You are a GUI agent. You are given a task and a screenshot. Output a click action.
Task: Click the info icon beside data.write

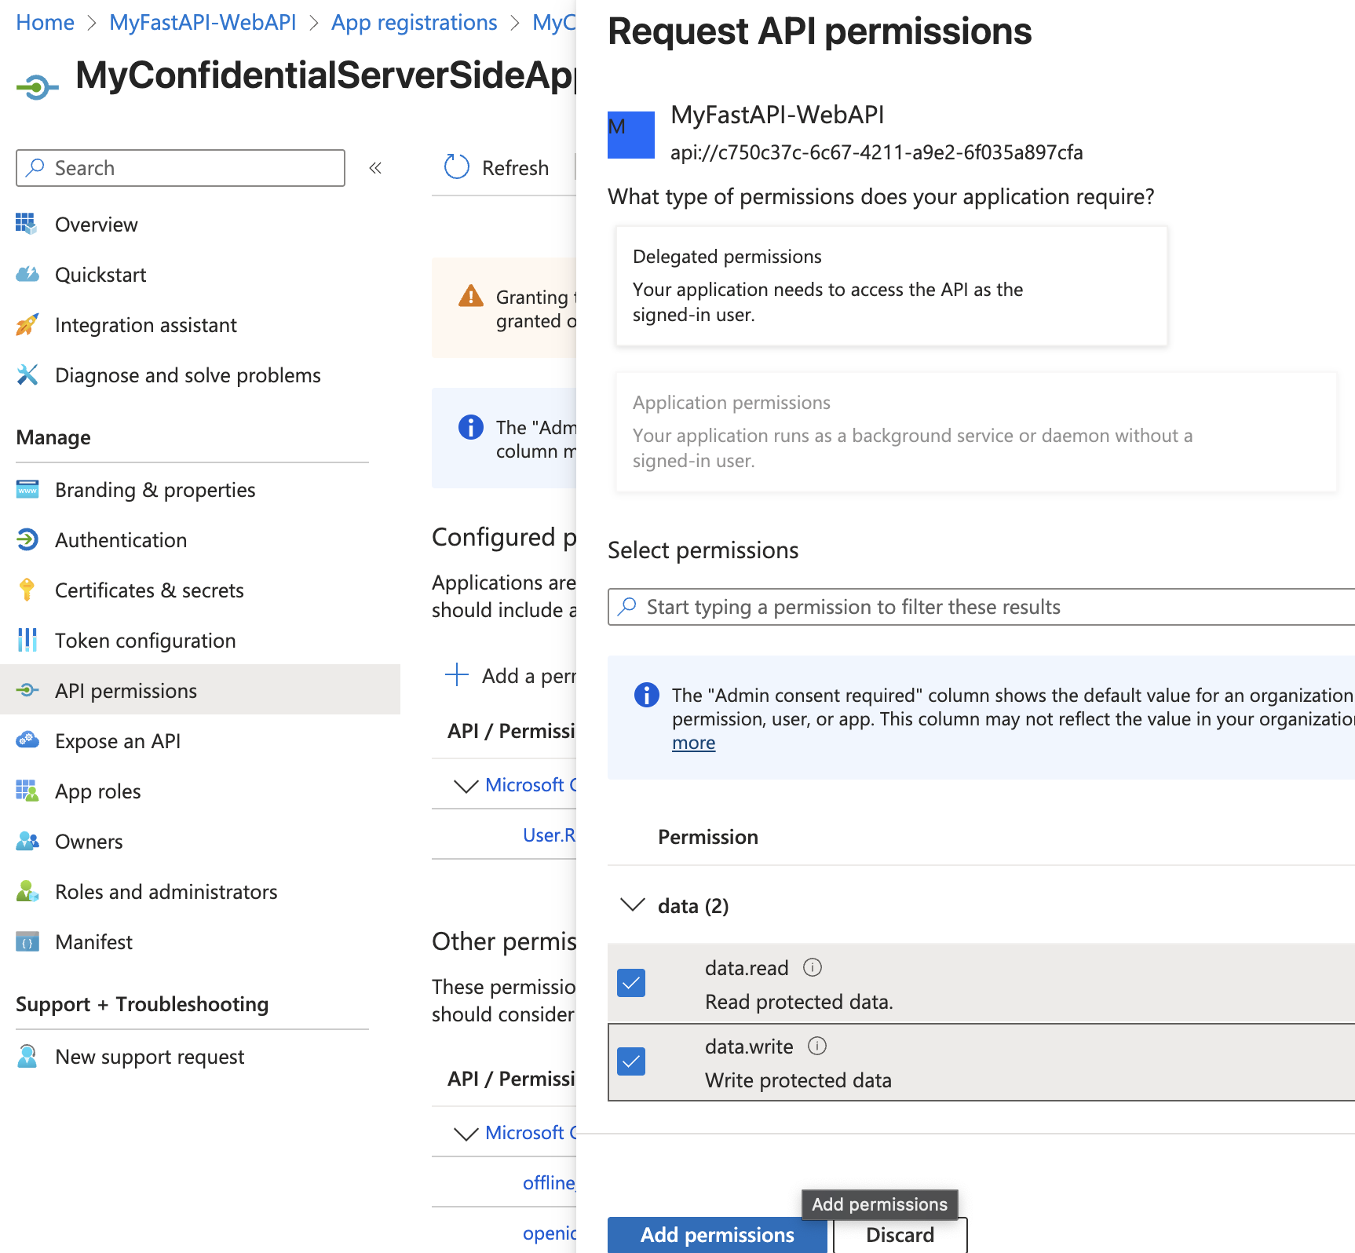[817, 1046]
